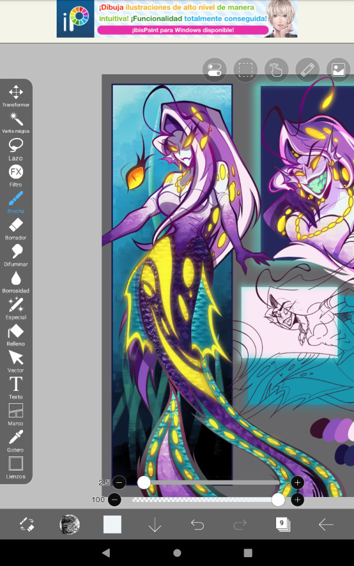
Task: Open the reference image icon
Action: [339, 70]
